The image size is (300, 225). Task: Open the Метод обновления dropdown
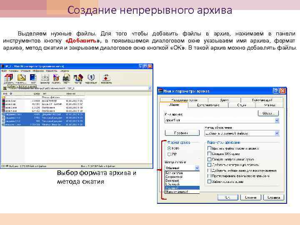click(277, 133)
